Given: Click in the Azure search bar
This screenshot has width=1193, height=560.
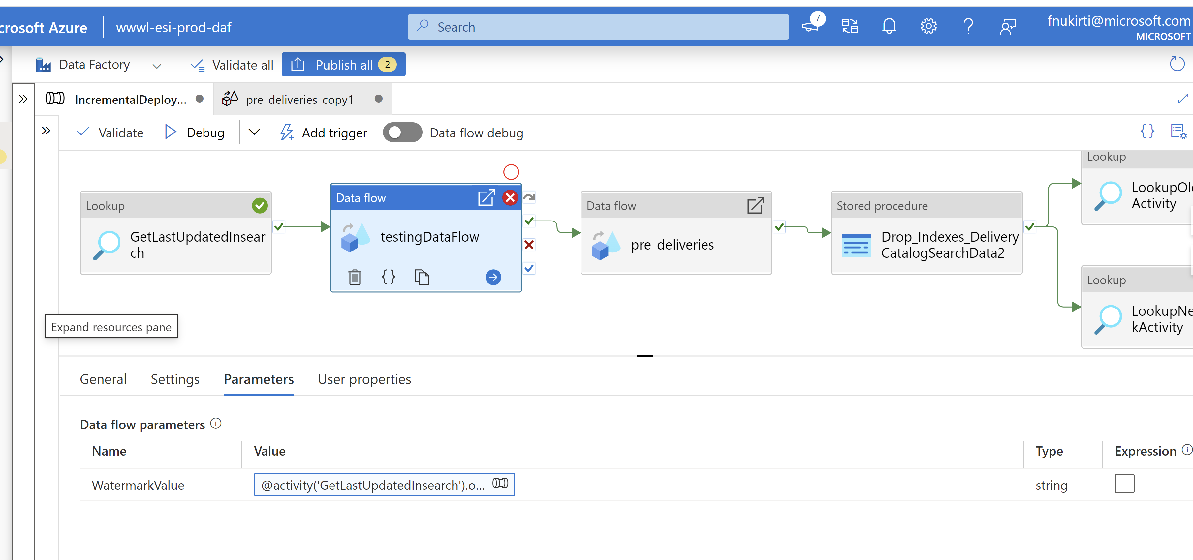Looking at the screenshot, I should [597, 26].
